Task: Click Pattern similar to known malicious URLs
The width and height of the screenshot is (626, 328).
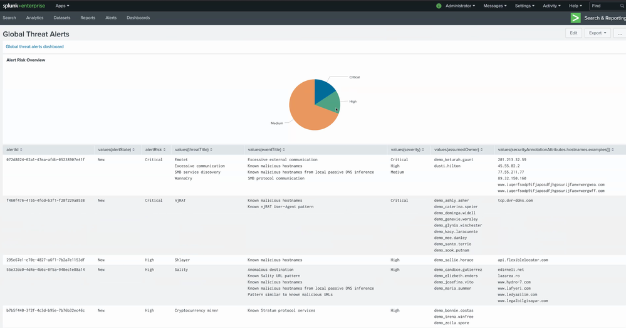Action: (x=290, y=294)
